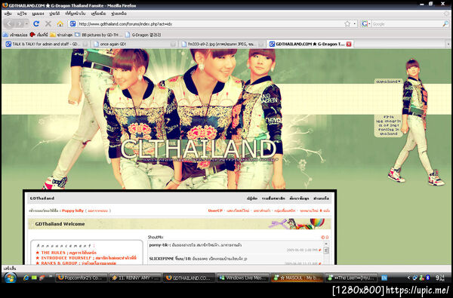Screen dimensions: 453x298
Task: Click the green quick launch icon
Action: (34, 278)
